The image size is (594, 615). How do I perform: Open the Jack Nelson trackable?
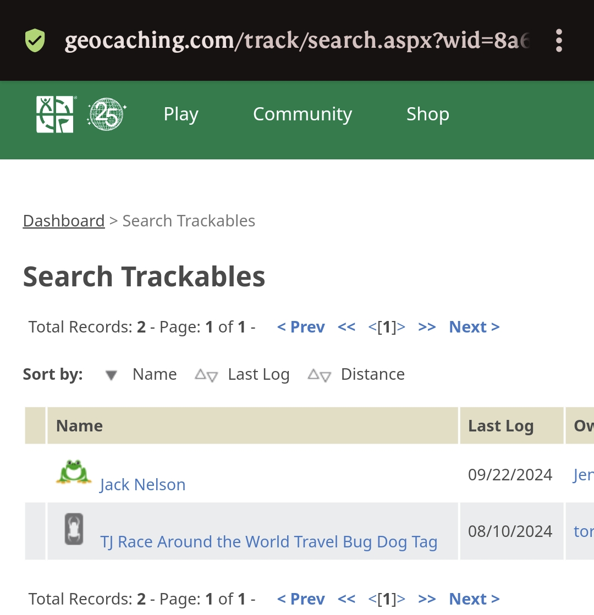142,485
